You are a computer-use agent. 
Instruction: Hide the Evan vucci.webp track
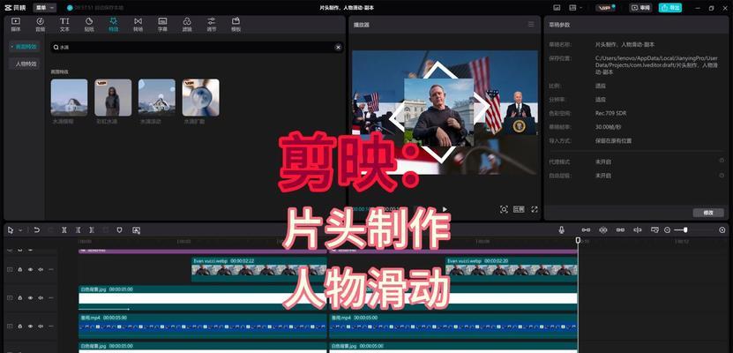pyautogui.click(x=30, y=269)
